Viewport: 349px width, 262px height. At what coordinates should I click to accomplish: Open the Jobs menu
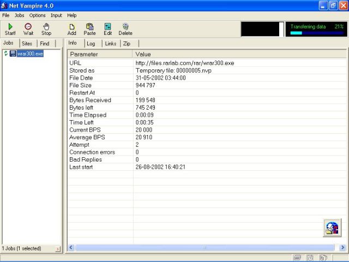20,15
